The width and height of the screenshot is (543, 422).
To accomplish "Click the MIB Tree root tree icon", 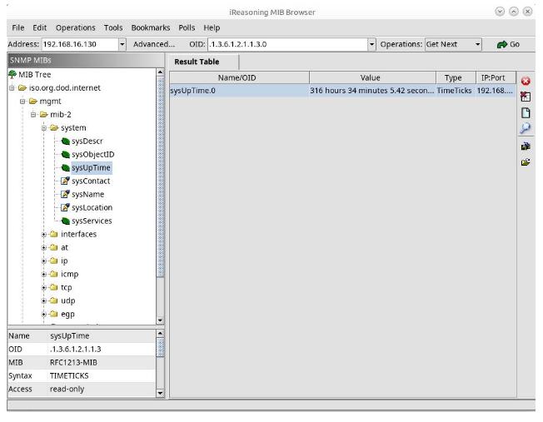I will coord(12,74).
